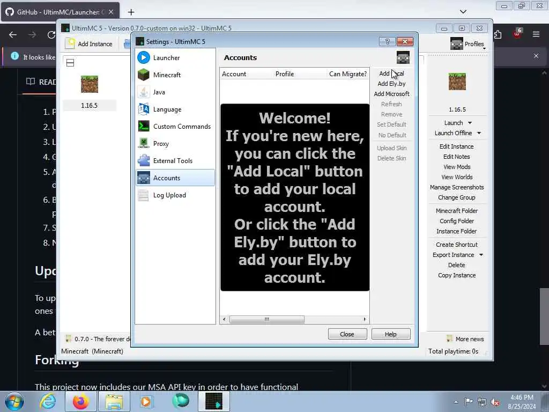Click Edit Instance in side panel

(457, 146)
